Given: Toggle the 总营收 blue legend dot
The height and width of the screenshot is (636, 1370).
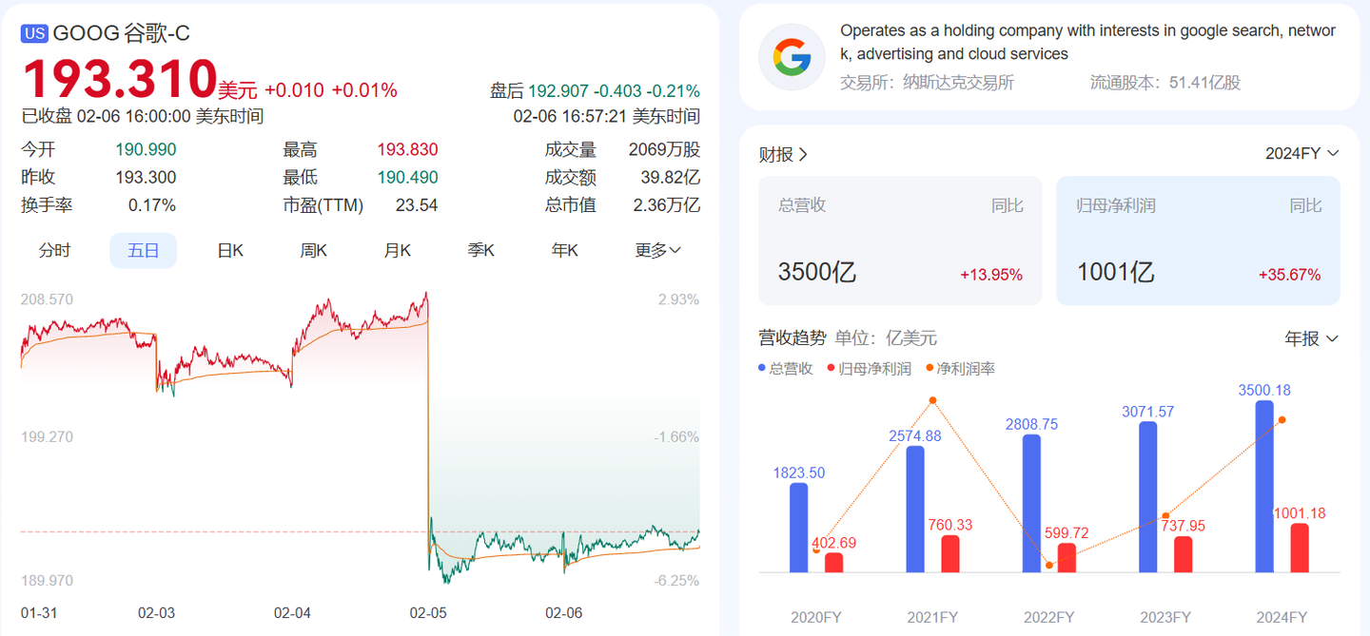Looking at the screenshot, I should (x=762, y=369).
